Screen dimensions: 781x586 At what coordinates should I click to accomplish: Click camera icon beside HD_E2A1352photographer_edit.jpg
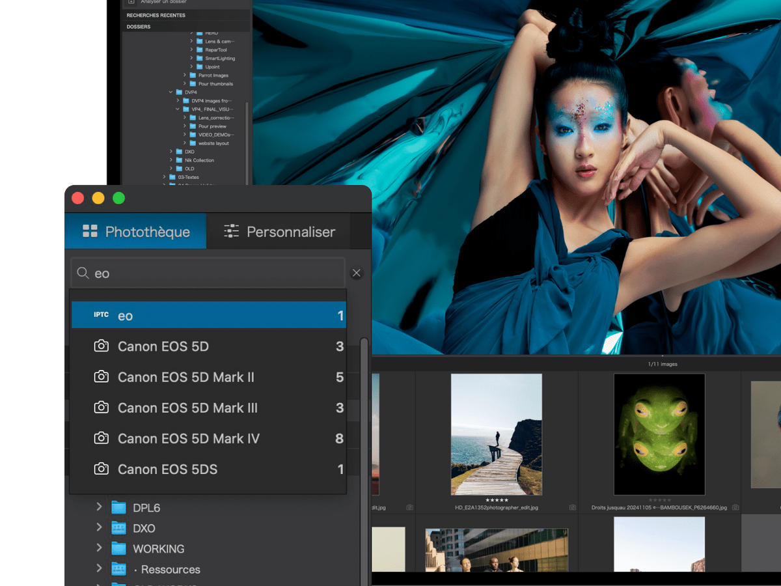tap(572, 507)
